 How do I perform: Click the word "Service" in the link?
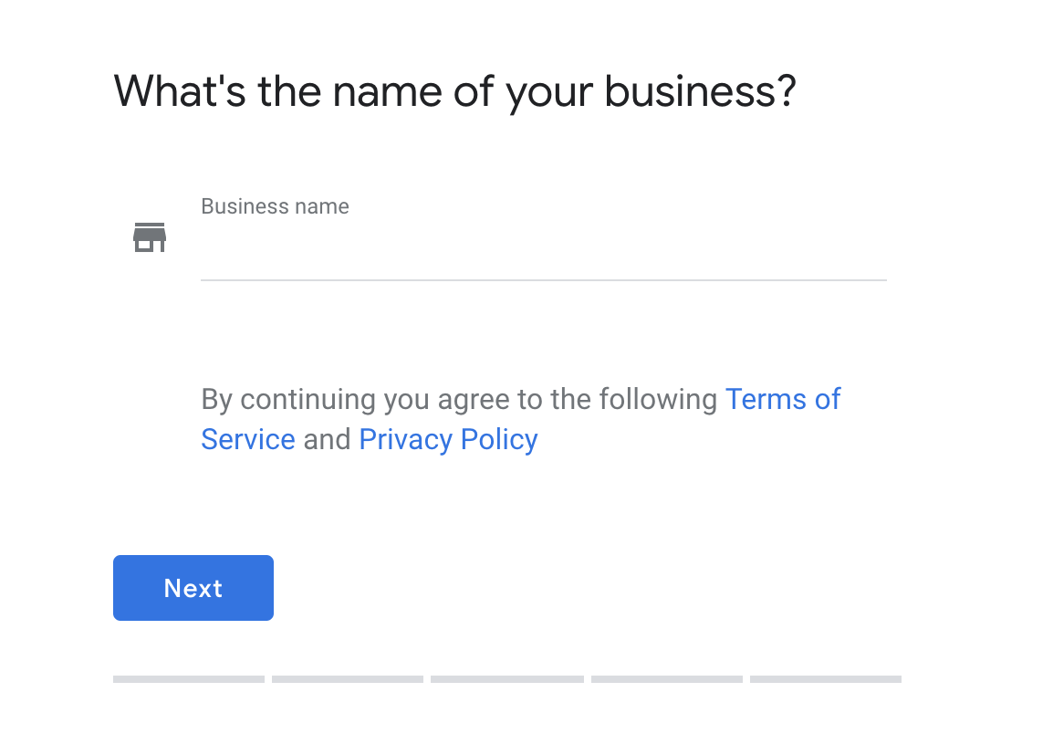coord(248,440)
